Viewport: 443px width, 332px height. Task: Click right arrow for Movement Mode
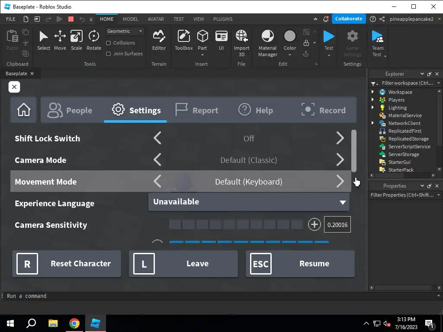[340, 181]
